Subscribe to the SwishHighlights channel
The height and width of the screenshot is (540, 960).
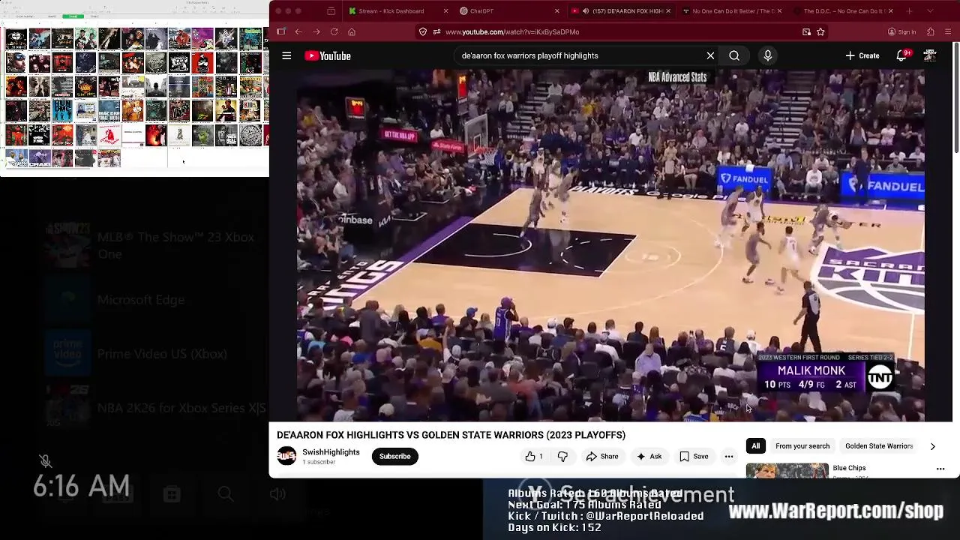pyautogui.click(x=394, y=456)
